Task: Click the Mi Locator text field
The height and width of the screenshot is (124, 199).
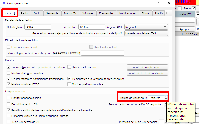Action: click(89, 27)
